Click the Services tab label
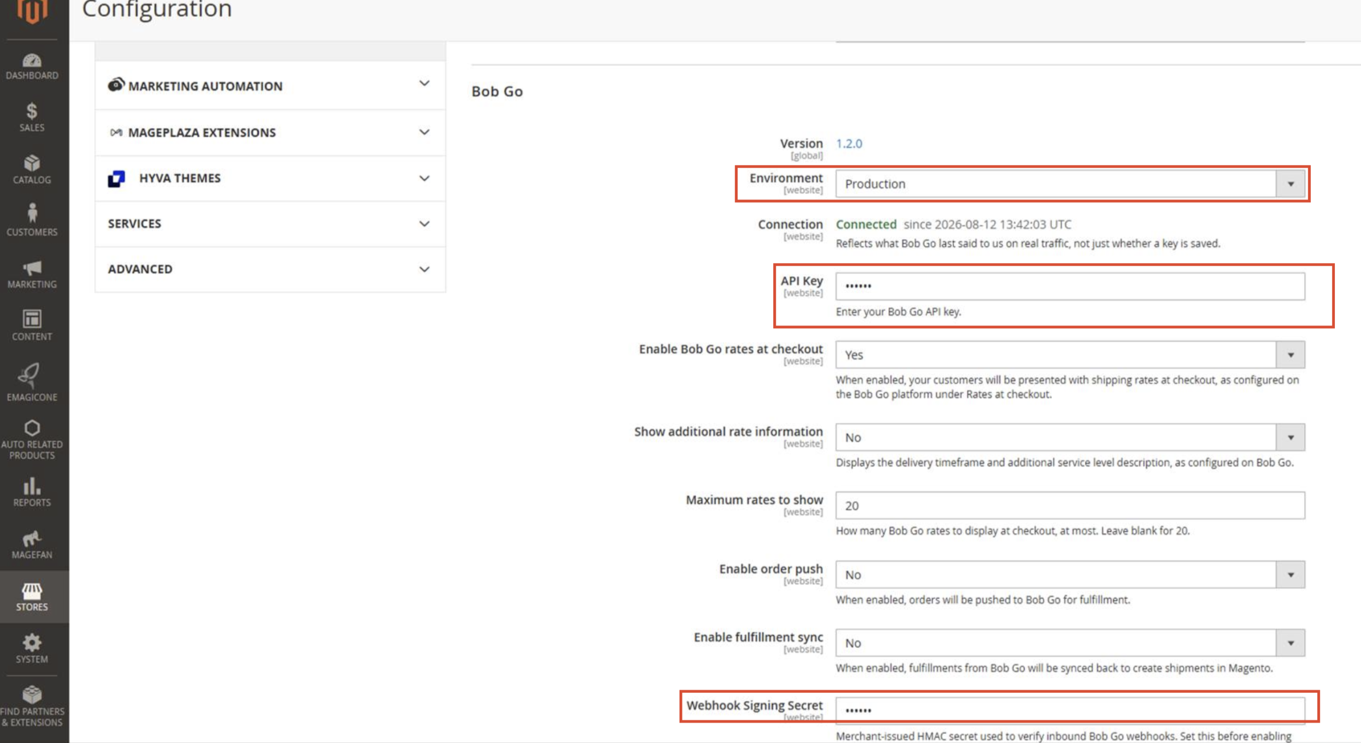This screenshot has width=1361, height=743. click(135, 224)
